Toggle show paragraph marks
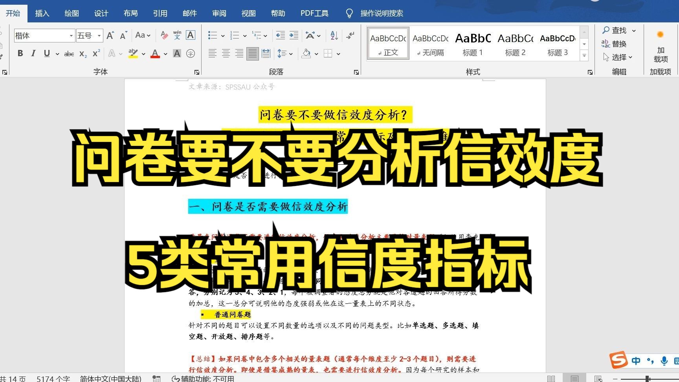Image resolution: width=679 pixels, height=382 pixels. tap(350, 35)
